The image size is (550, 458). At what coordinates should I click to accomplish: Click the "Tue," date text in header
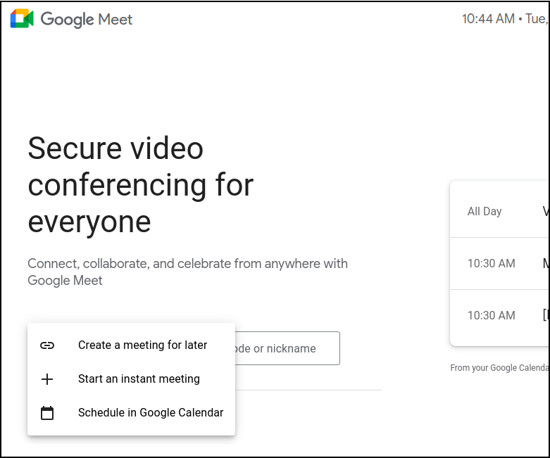[x=537, y=19]
